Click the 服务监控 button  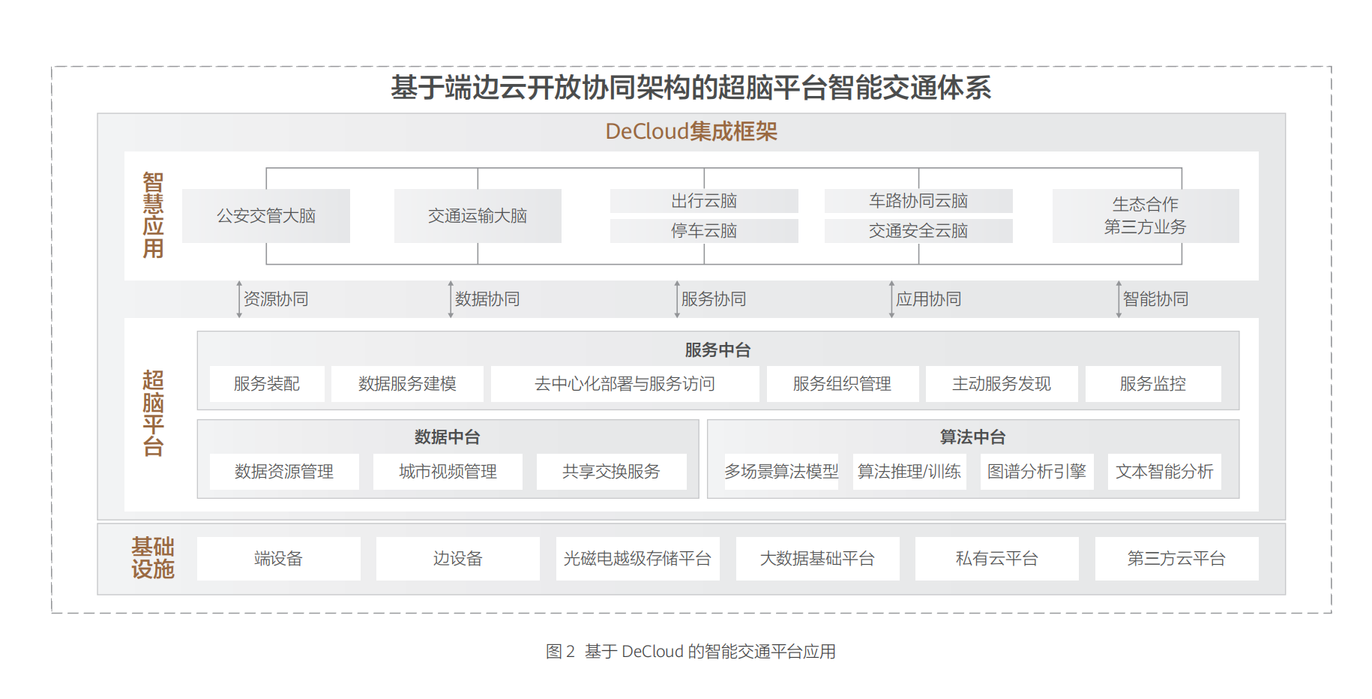1153,383
